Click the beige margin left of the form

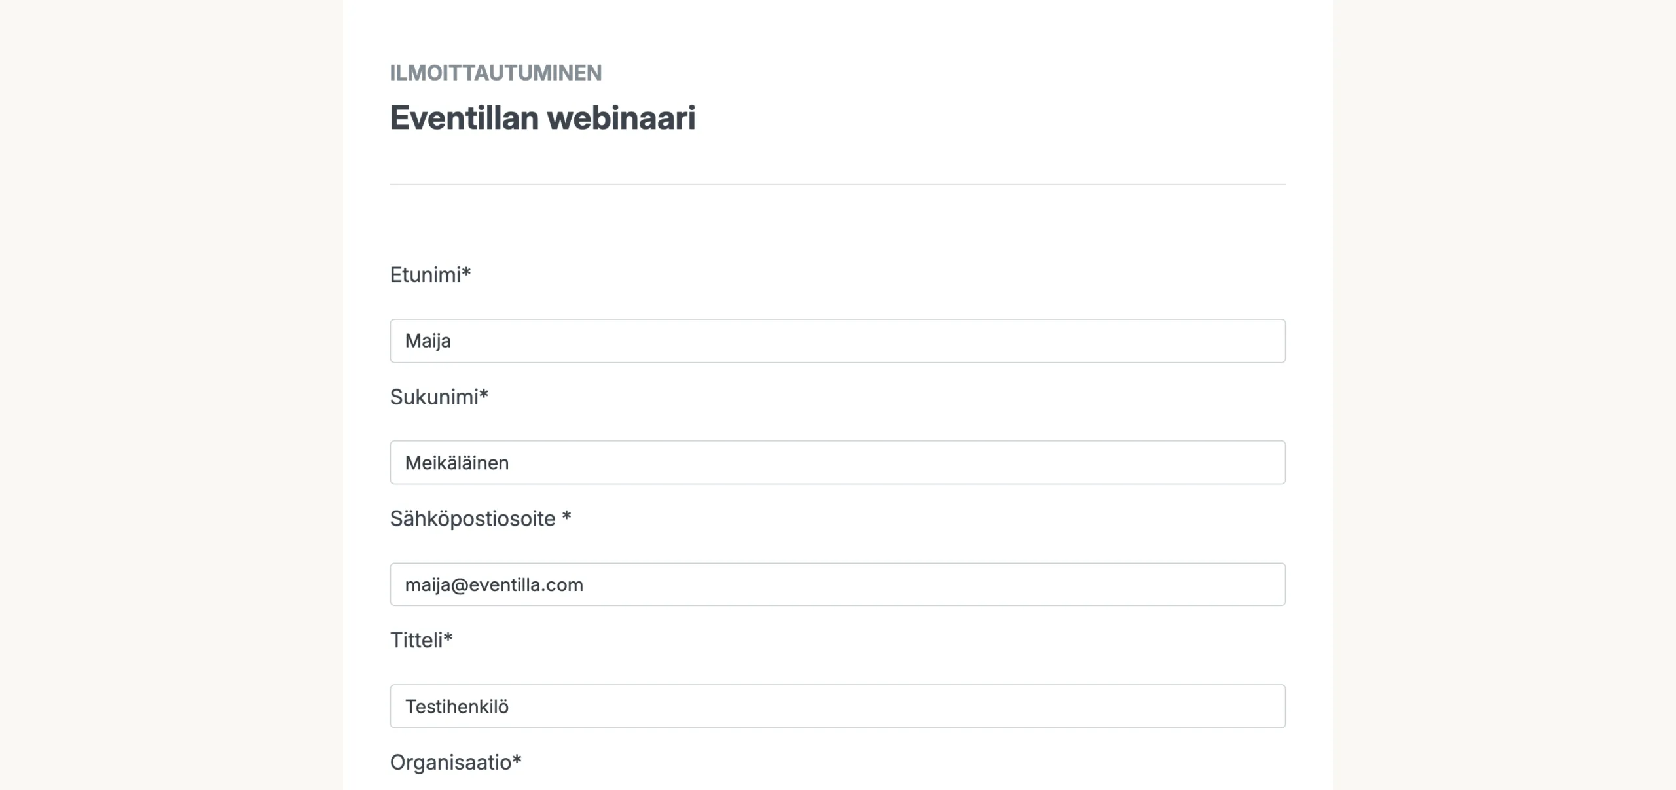coord(171,395)
